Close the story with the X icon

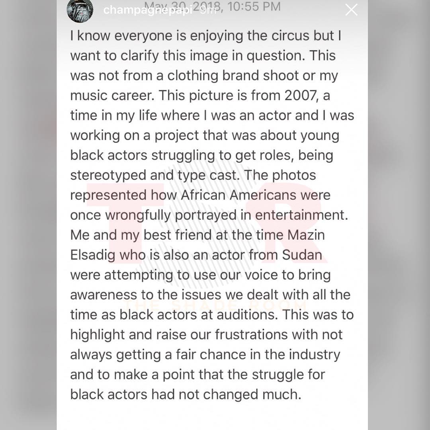pos(351,10)
